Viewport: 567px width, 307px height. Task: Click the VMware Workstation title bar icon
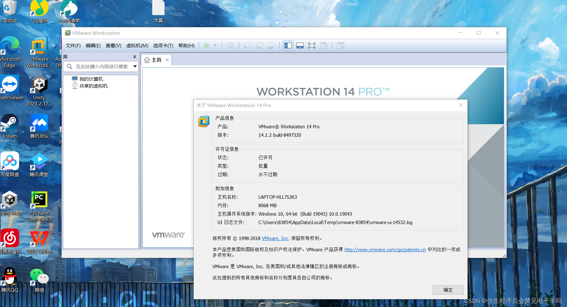pyautogui.click(x=68, y=33)
